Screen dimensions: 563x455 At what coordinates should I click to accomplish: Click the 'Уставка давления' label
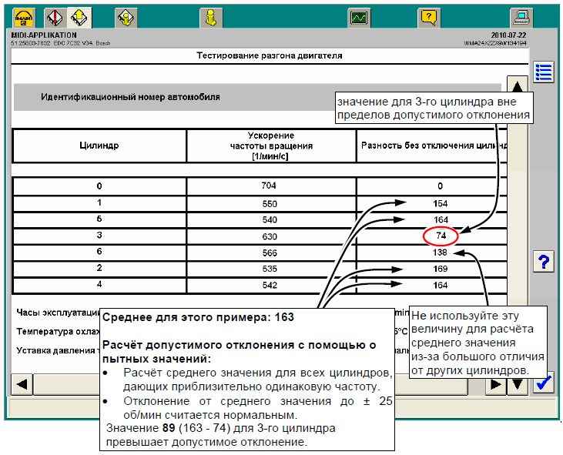click(58, 350)
